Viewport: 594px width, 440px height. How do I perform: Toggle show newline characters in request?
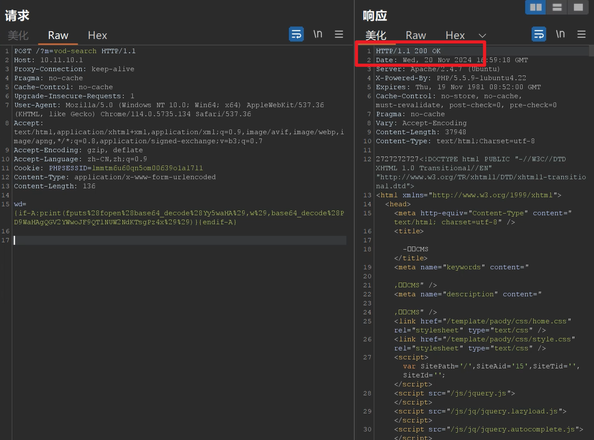pyautogui.click(x=318, y=34)
